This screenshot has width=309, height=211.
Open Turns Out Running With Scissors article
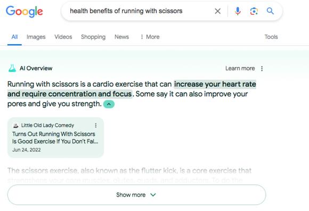(55, 138)
